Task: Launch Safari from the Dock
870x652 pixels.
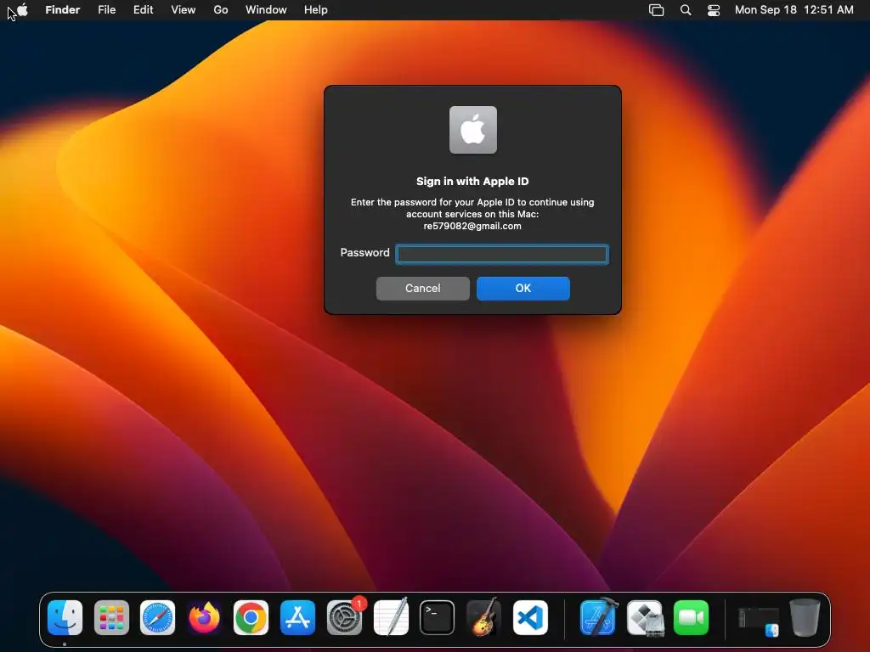Action: [x=157, y=617]
